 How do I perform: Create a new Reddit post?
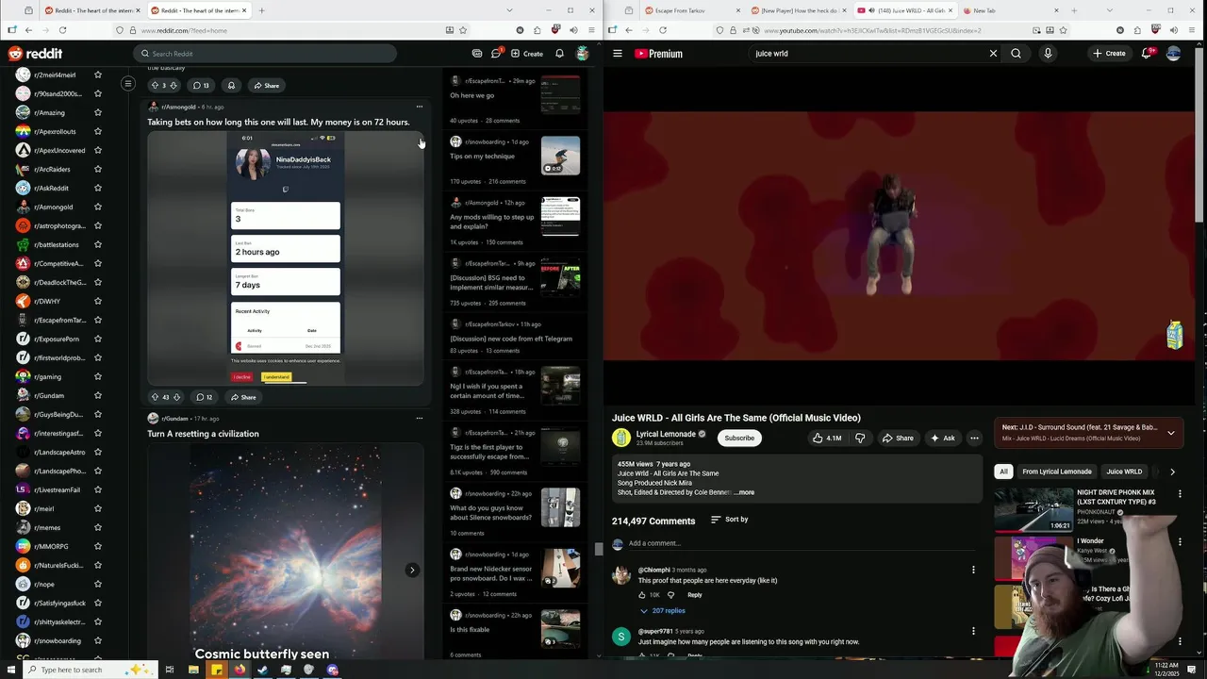527,54
